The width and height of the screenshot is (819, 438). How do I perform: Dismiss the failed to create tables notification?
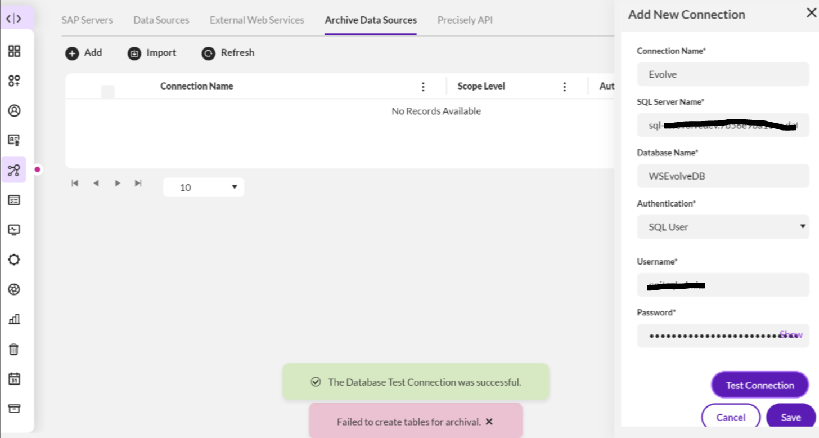(x=489, y=422)
